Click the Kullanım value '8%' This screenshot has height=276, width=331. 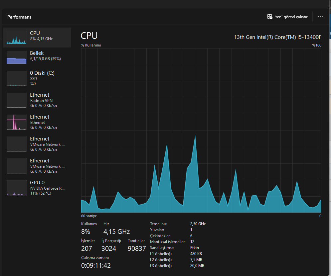click(86, 231)
